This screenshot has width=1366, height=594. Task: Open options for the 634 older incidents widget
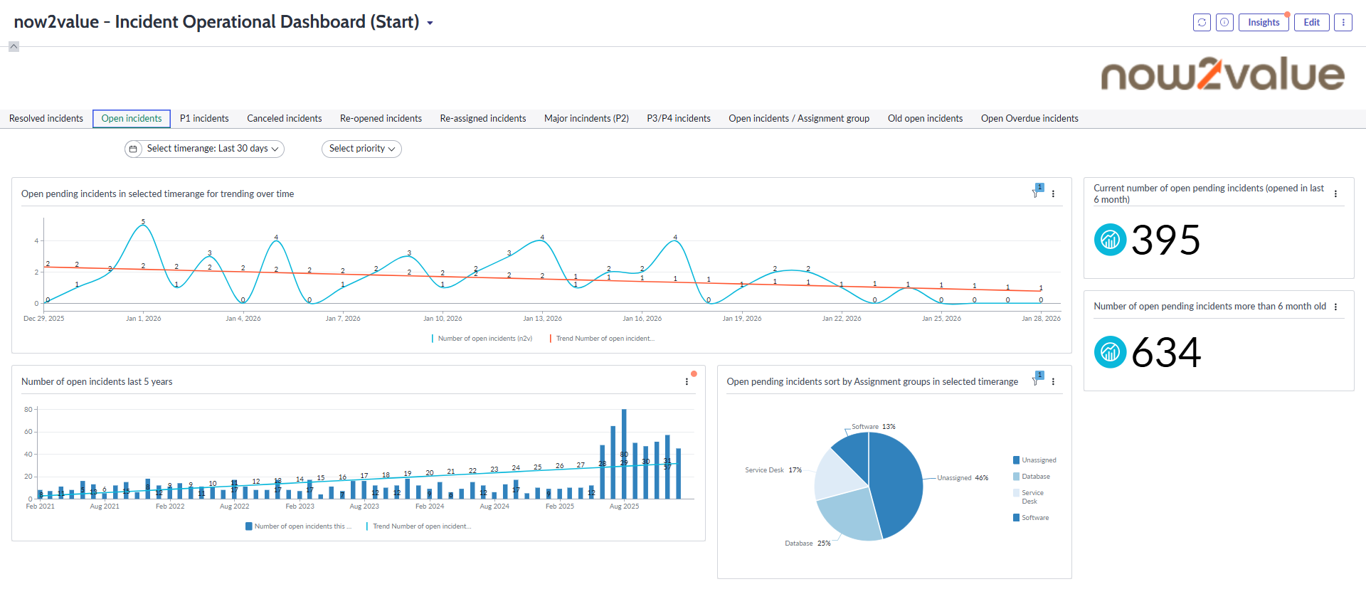coord(1335,307)
